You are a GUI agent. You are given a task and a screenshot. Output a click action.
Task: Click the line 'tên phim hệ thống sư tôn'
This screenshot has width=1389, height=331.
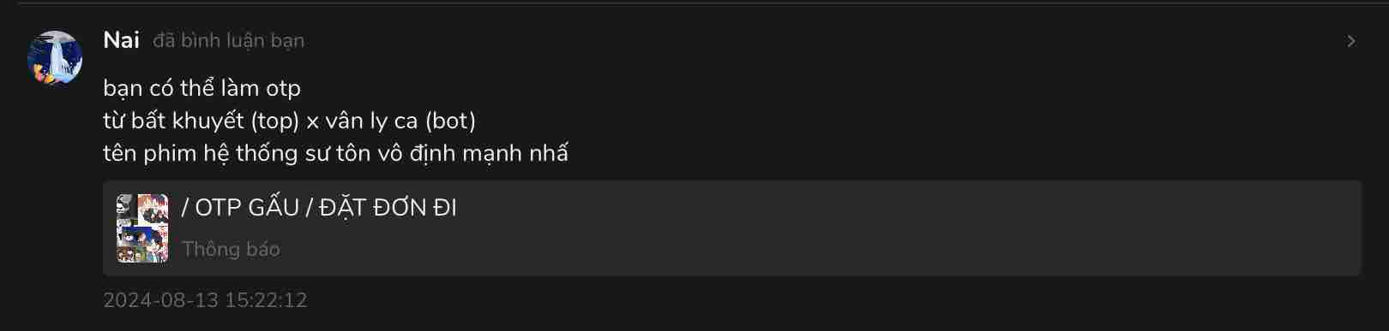(335, 153)
